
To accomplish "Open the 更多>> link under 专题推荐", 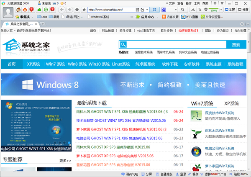I will 65,160.
